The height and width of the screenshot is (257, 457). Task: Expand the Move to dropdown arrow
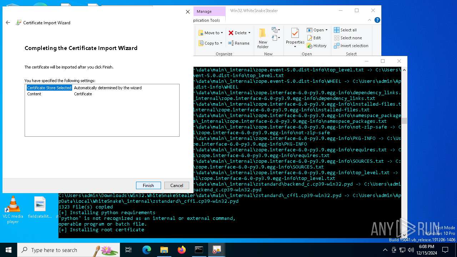[222, 33]
